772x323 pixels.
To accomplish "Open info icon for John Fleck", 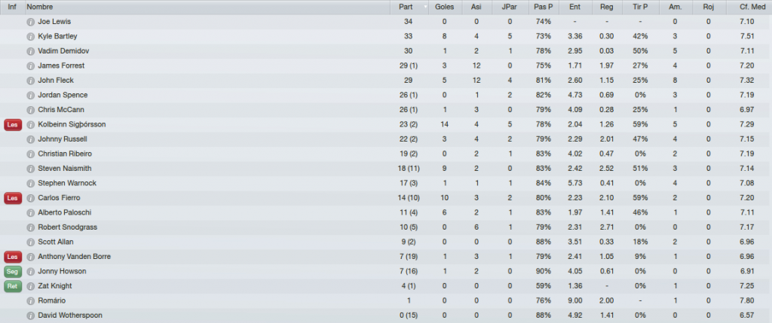I will [x=30, y=81].
